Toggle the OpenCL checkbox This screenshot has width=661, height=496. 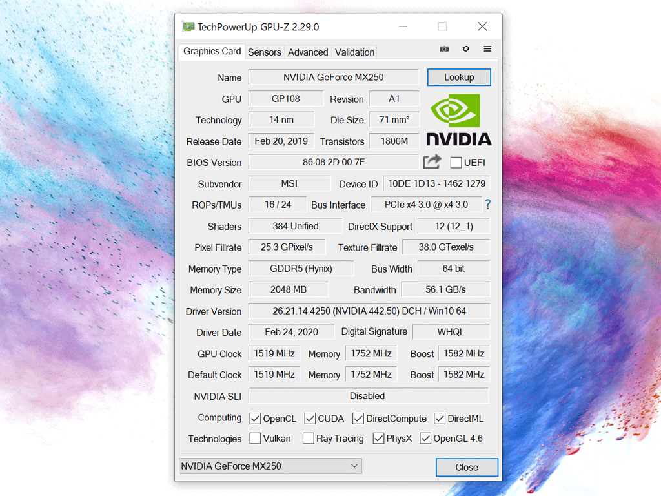click(x=255, y=418)
